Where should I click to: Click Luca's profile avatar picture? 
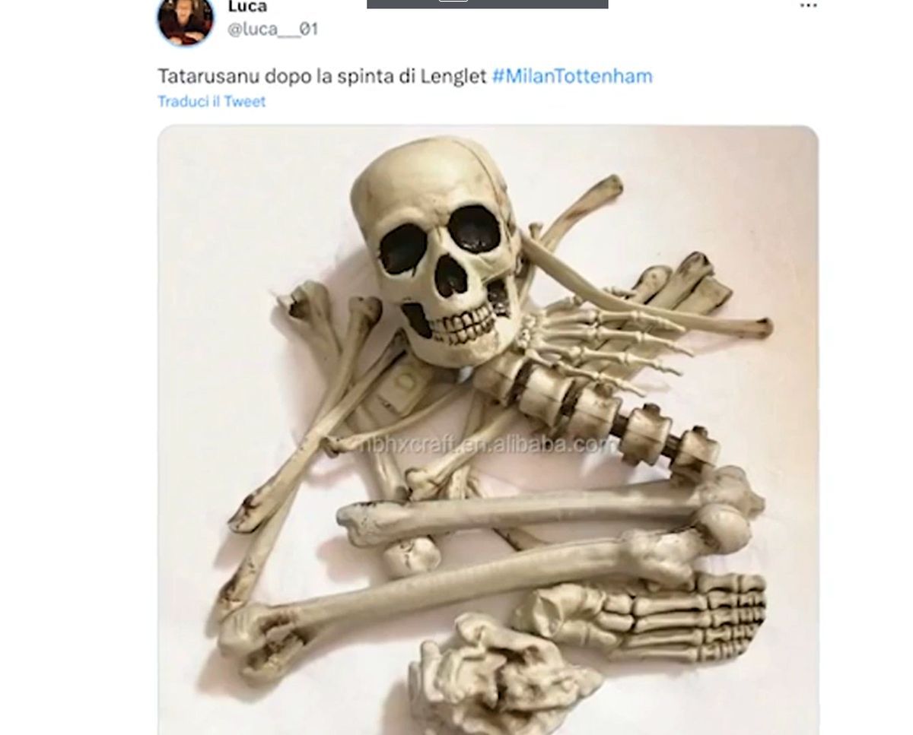[x=186, y=20]
